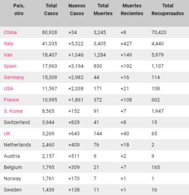Open the France country link
The height and width of the screenshot is (195, 189).
tap(11, 100)
